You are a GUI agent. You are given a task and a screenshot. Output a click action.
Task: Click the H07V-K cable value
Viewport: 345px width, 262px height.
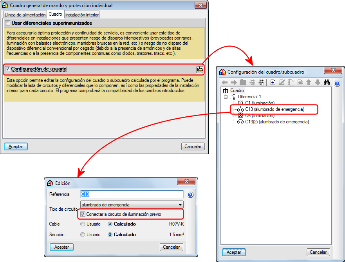tap(176, 224)
